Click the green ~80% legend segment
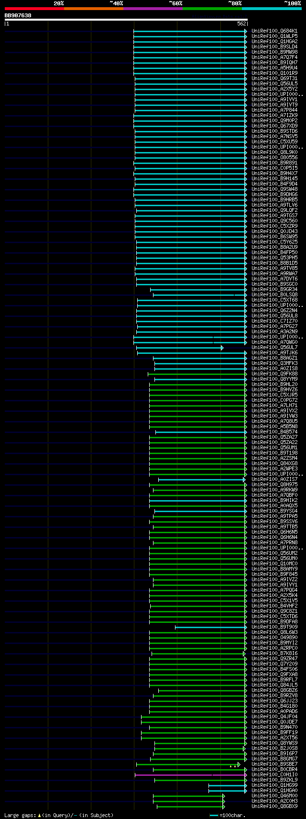Viewport: 306px width, 819px height. 212,8
